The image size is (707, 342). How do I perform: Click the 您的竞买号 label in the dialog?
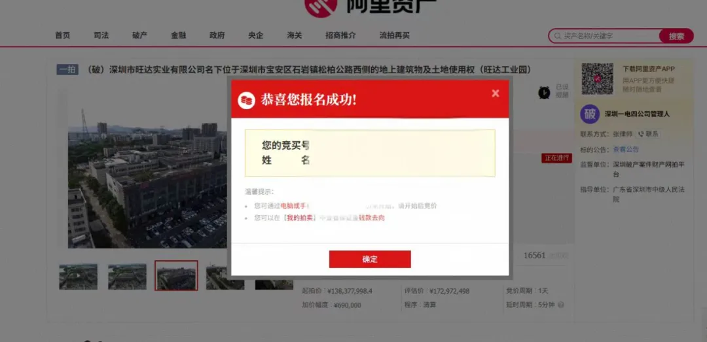point(286,145)
